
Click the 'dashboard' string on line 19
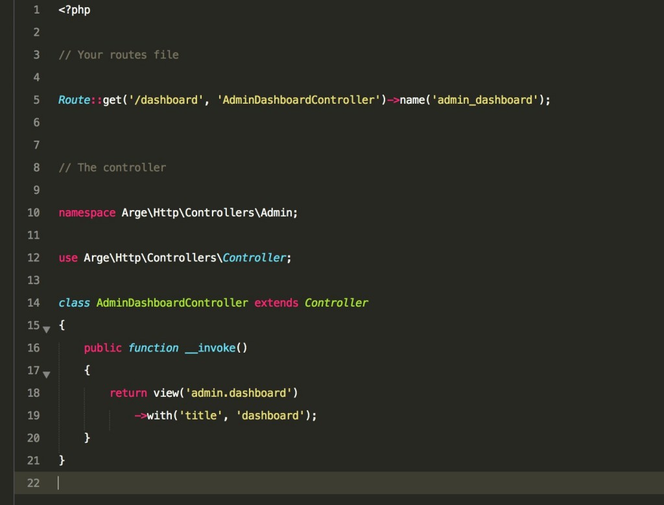tap(270, 416)
